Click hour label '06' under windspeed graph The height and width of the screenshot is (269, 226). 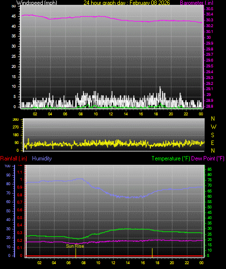[65, 114]
